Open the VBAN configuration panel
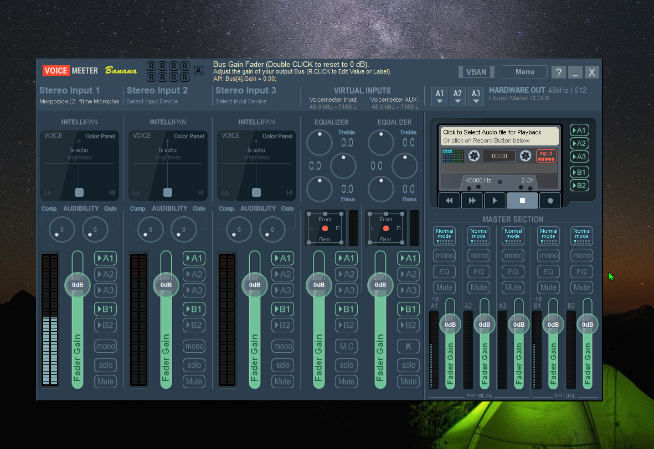 tap(476, 72)
